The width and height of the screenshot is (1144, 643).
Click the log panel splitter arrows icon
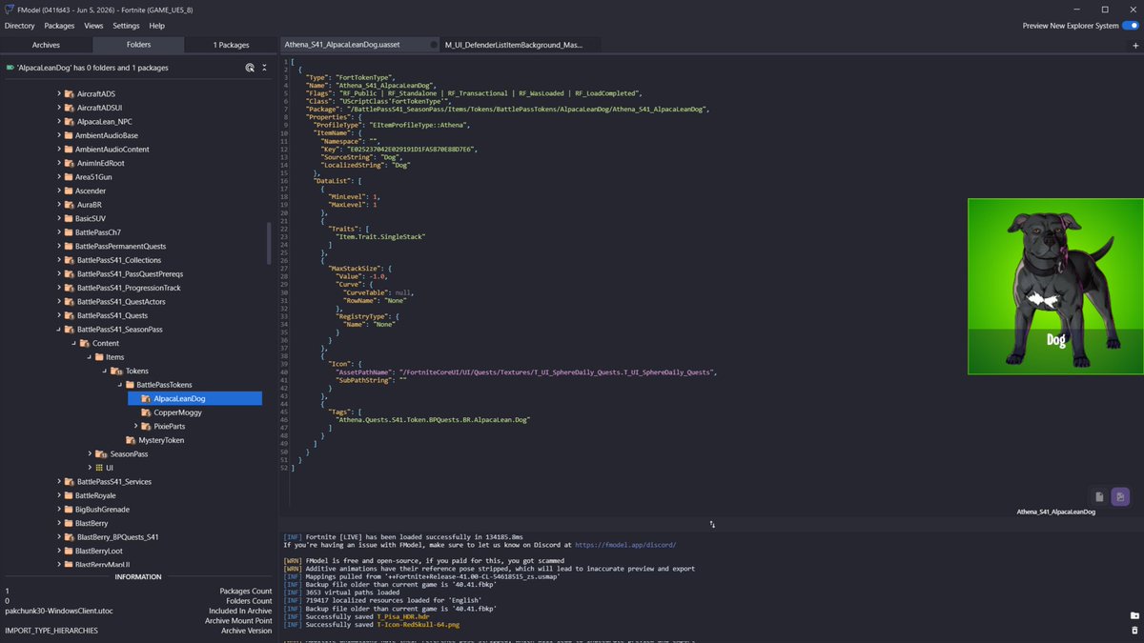pos(712,524)
